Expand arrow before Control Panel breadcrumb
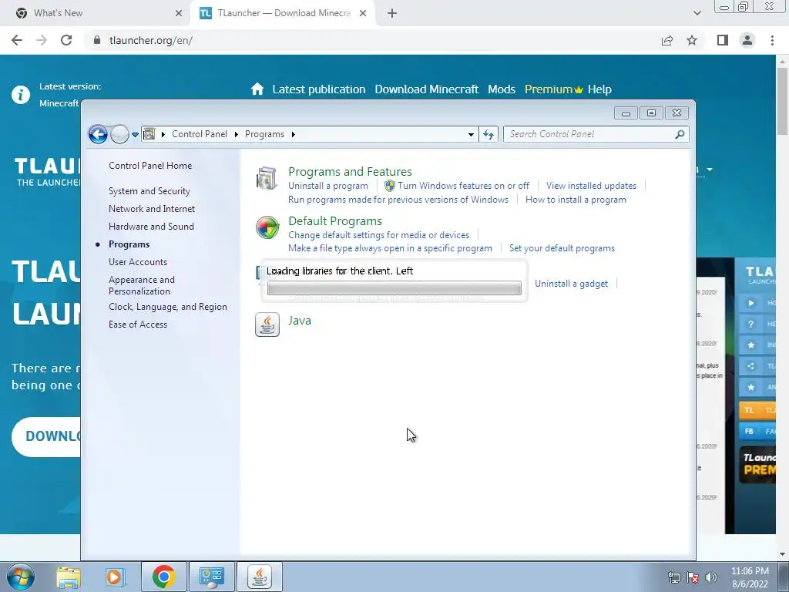789x592 pixels. pos(163,134)
